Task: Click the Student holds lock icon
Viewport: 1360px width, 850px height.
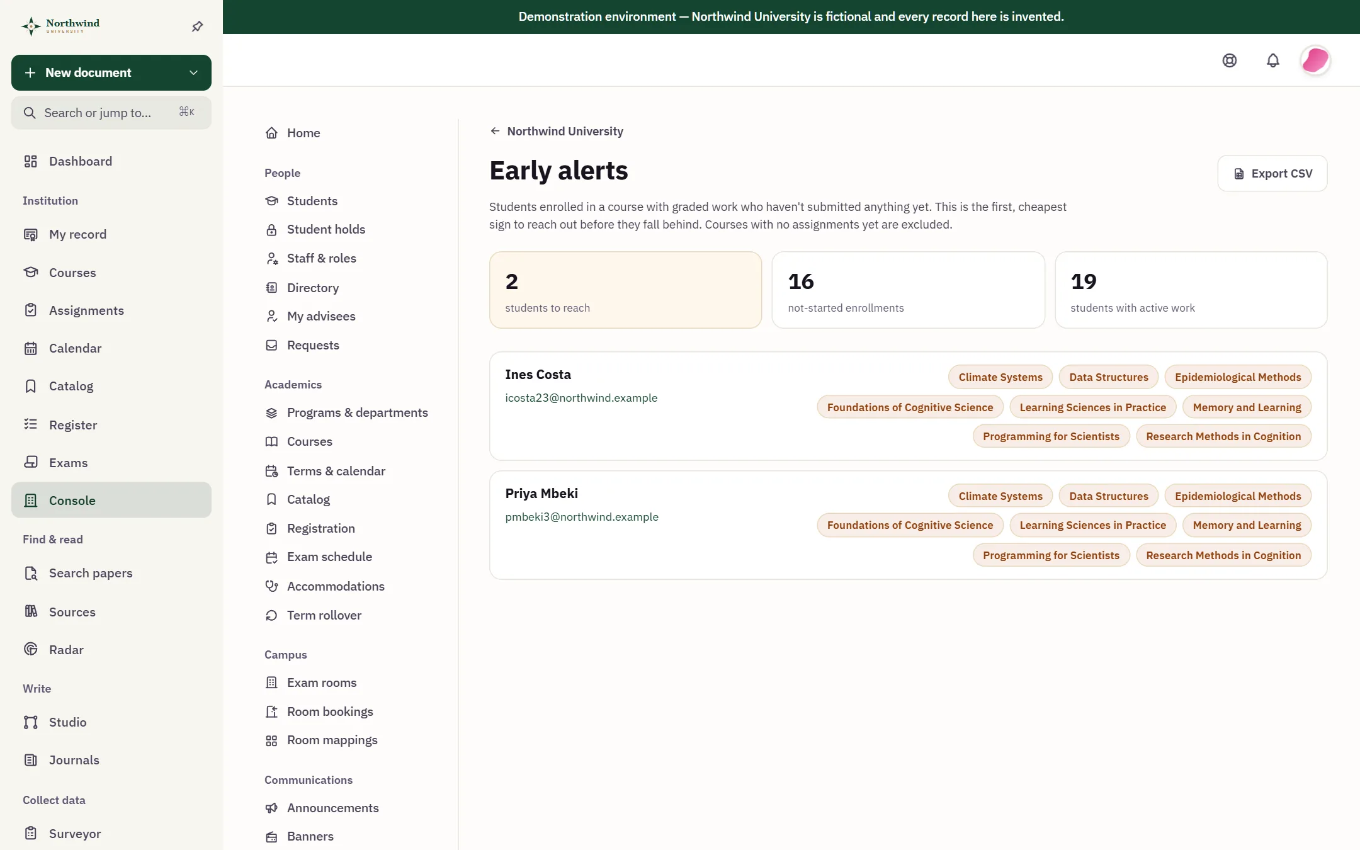Action: click(271, 230)
